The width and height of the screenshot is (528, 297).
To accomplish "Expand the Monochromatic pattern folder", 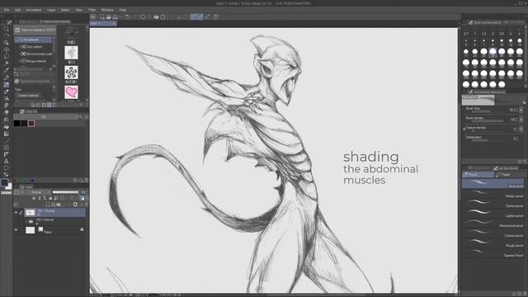I will tap(20, 54).
